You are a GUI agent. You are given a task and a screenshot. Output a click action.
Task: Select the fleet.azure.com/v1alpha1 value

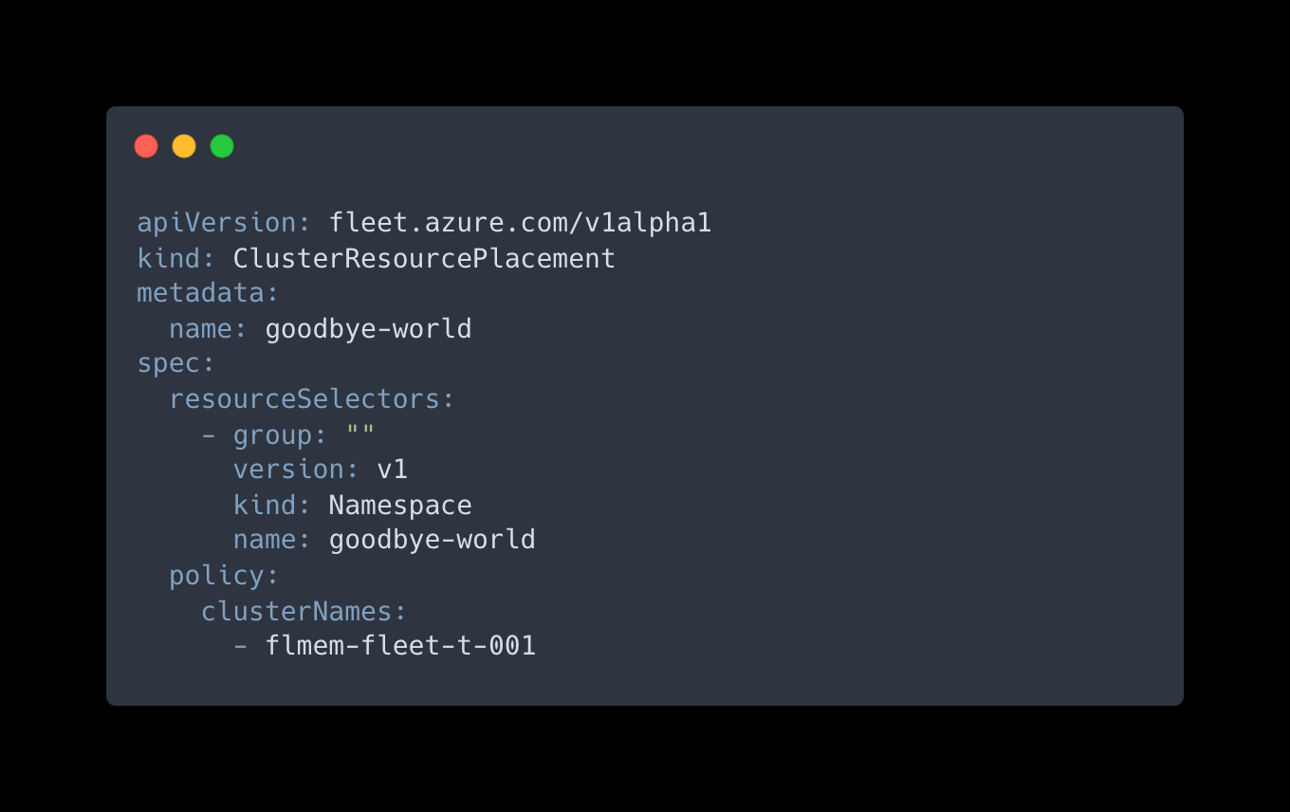pyautogui.click(x=520, y=223)
